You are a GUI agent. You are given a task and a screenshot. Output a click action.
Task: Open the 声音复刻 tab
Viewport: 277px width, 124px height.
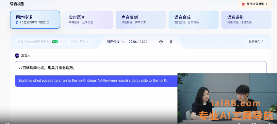[x=140, y=20]
